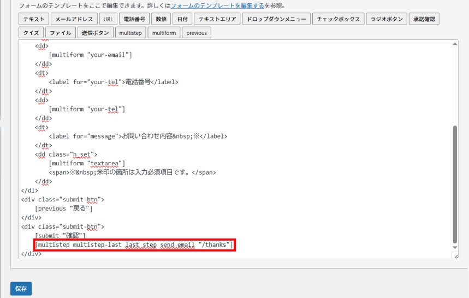Insert a 日付 date field tag
This screenshot has height=298, width=469.
[x=182, y=19]
